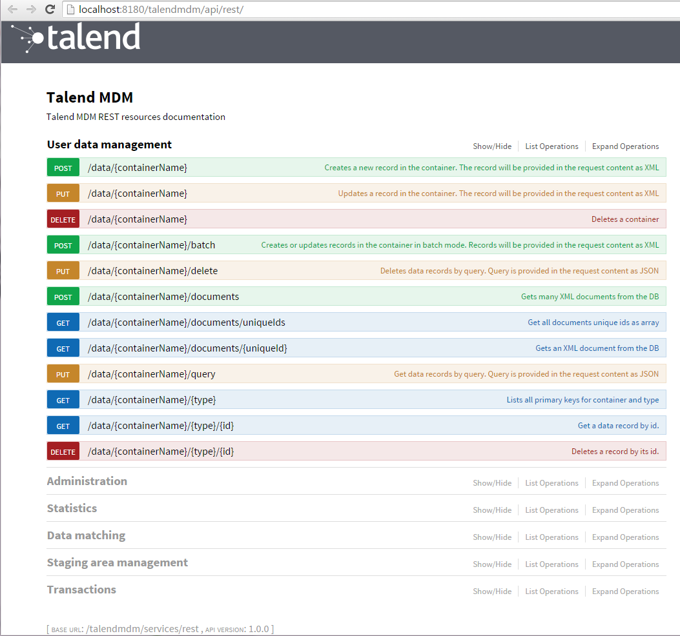Click Expand Operations for Transactions
680x636 pixels.
point(625,591)
